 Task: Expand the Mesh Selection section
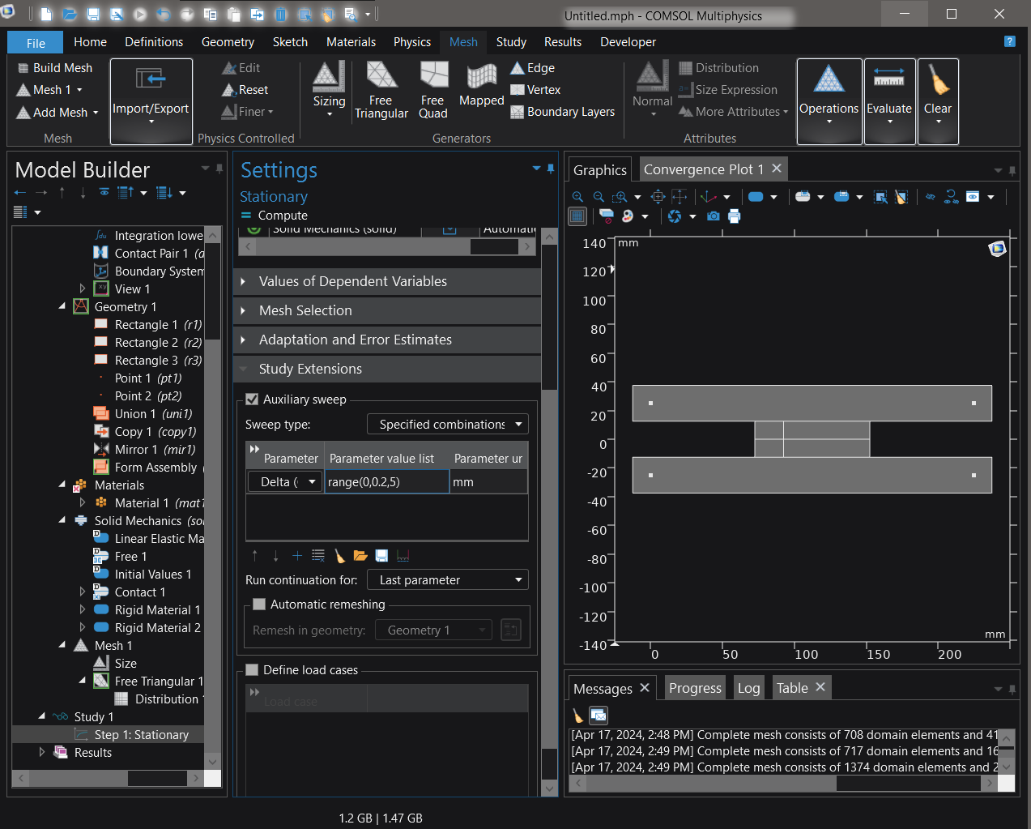point(305,310)
